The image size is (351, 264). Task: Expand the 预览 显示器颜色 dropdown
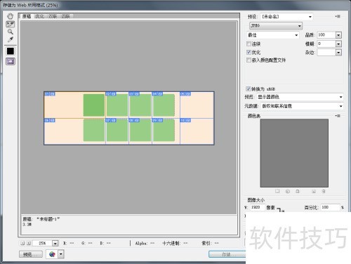point(300,97)
